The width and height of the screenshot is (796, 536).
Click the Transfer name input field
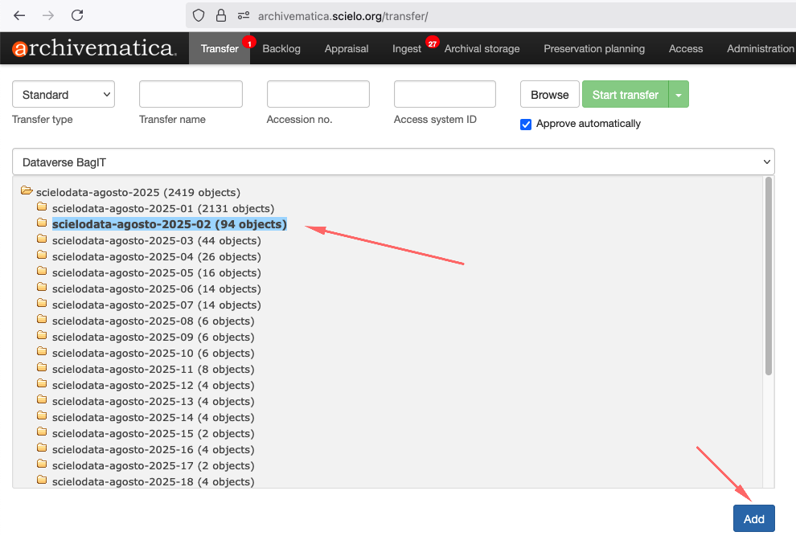pos(191,95)
